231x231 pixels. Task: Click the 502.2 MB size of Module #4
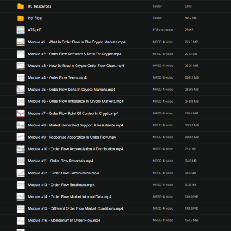click(192, 77)
